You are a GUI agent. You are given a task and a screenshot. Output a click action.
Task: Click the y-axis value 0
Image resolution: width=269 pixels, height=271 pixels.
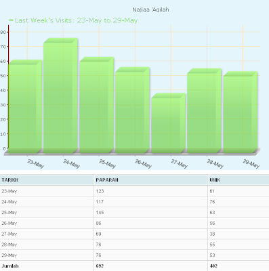5,148
